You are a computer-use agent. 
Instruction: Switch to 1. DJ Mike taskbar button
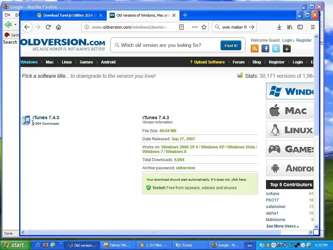[153, 245]
